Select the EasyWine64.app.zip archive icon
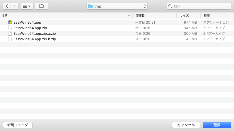Viewport: 234px width, 131px height. click(10, 28)
